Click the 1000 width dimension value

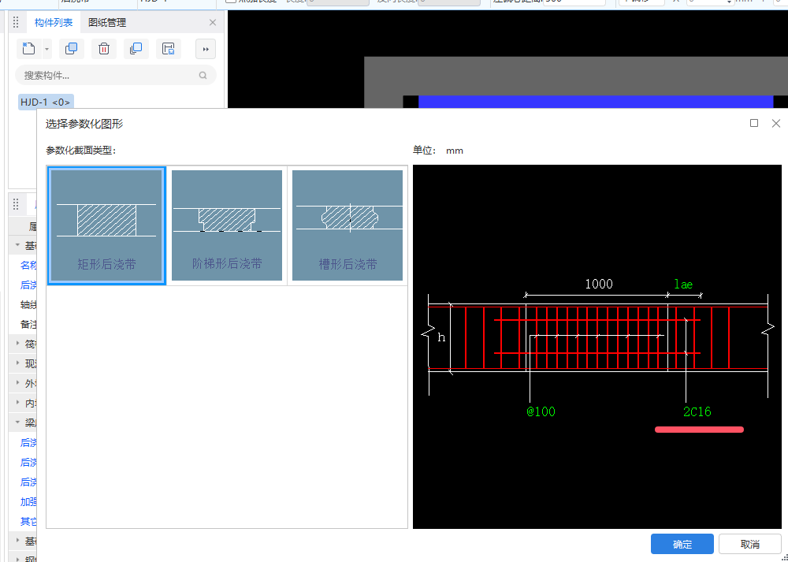tap(599, 284)
